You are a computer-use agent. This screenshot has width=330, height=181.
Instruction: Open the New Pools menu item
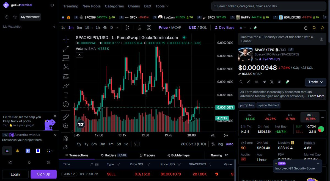coord(92,6)
